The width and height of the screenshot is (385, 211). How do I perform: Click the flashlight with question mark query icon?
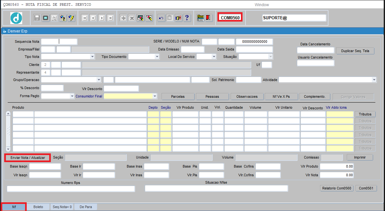pyautogui.click(x=63, y=18)
